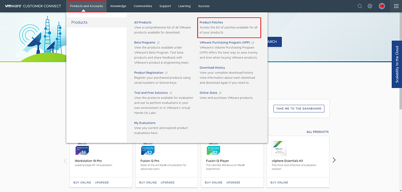Open the My Evaluations link
The height and width of the screenshot is (192, 402).
145,123
